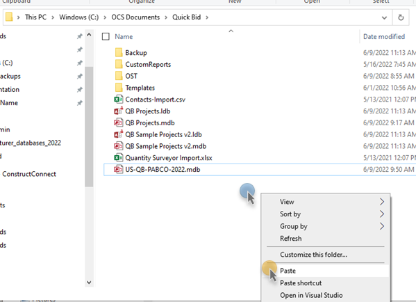
Task: Click the navigation pane scroll down arrow
Action: pos(89,283)
